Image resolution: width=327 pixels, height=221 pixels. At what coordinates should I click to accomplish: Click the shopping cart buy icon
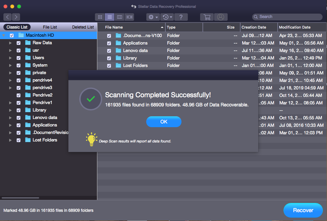[207, 17]
